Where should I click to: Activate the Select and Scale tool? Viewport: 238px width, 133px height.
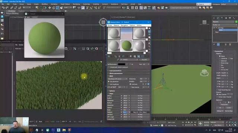(58, 8)
